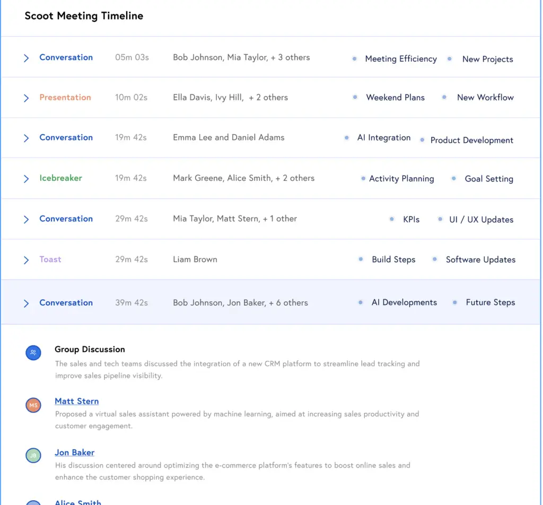The width and height of the screenshot is (543, 505).
Task: Click the Group Discussion people icon
Action: pyautogui.click(x=33, y=353)
